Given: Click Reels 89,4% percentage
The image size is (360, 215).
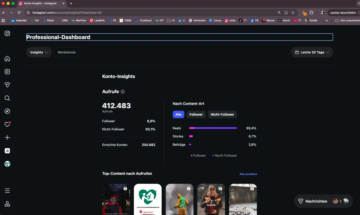Looking at the screenshot, I should 251,128.
